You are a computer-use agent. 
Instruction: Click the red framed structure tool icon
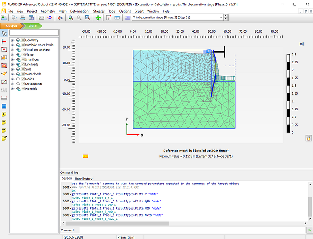[4, 66]
